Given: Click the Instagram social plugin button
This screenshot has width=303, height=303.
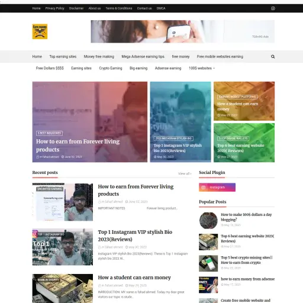Looking at the screenshot, I should 217,187.
